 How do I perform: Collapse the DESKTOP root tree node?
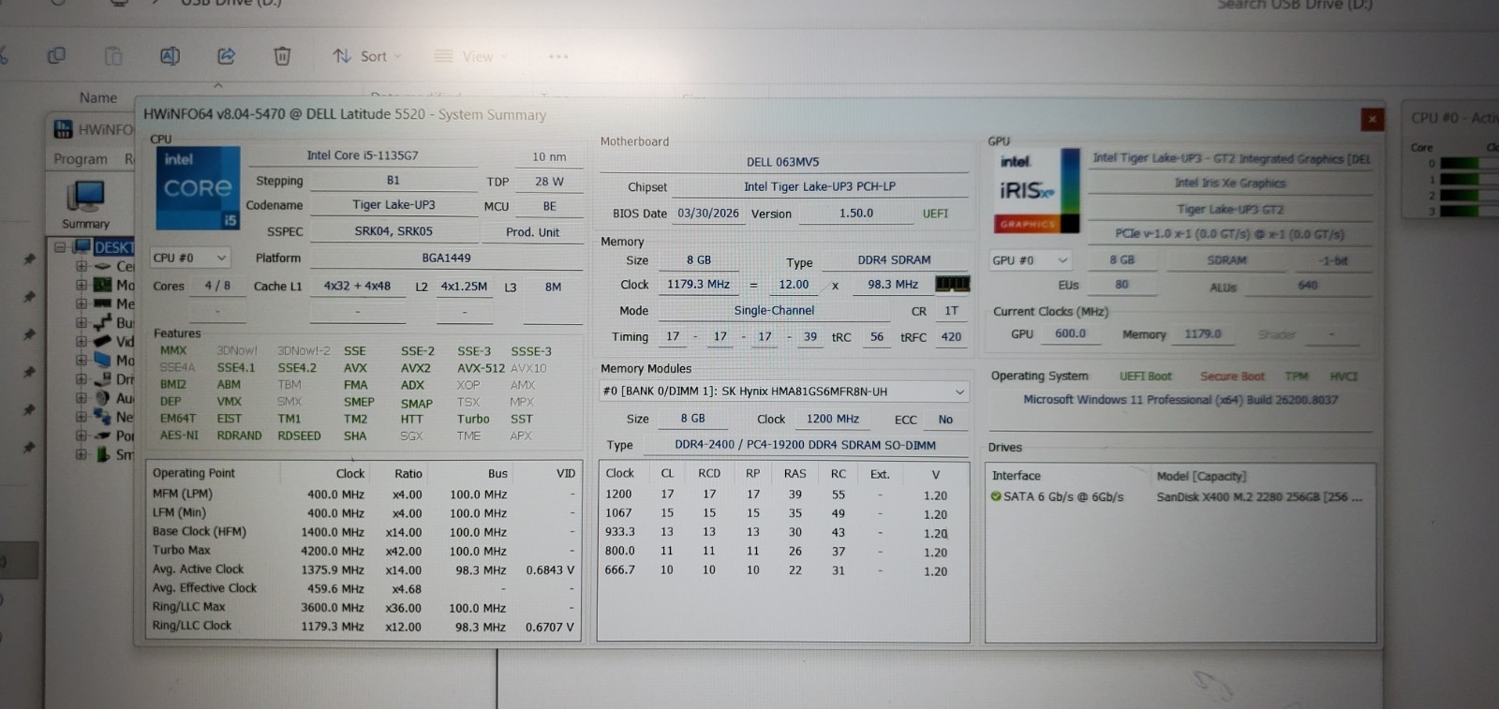60,247
